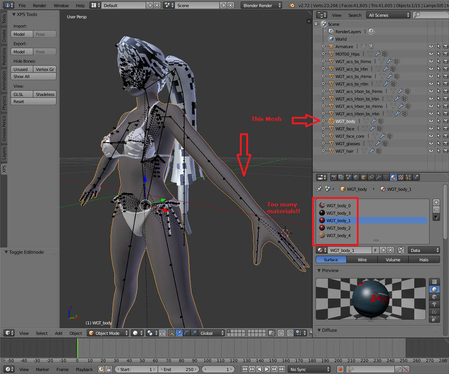Click the timeline End frame field
This screenshot has width=449, height=374.
178,369
